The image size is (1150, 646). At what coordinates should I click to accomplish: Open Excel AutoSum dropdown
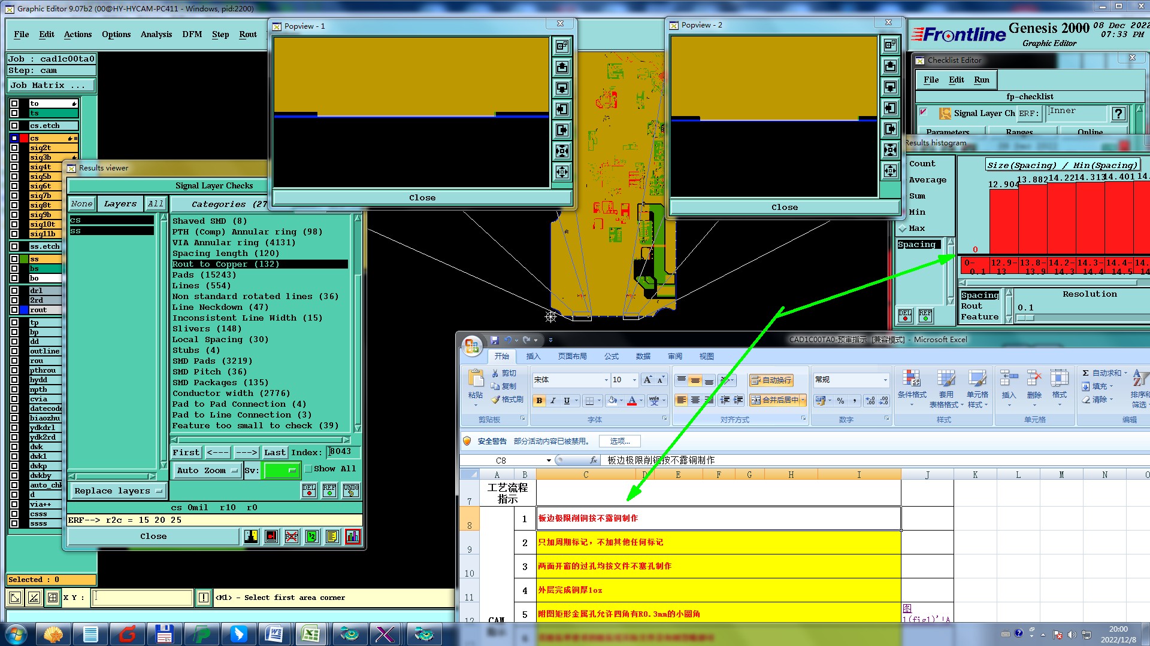click(1125, 373)
